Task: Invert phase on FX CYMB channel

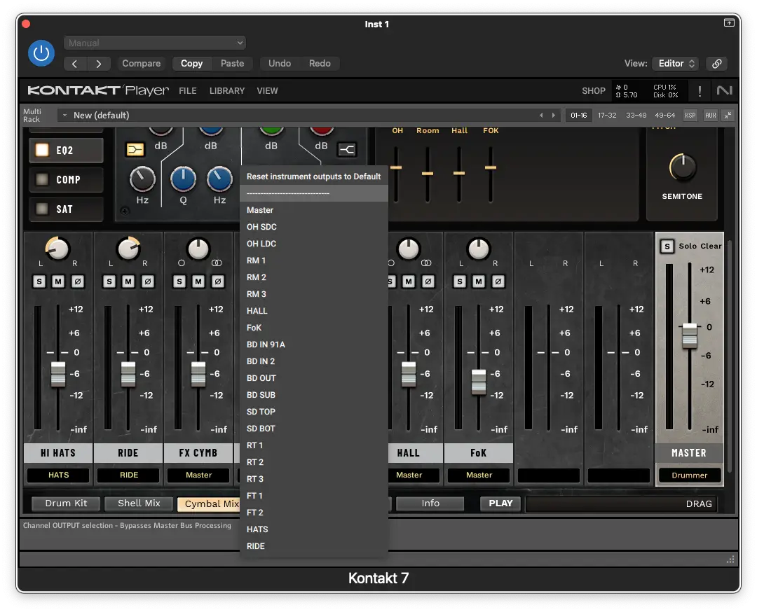Action: point(218,281)
